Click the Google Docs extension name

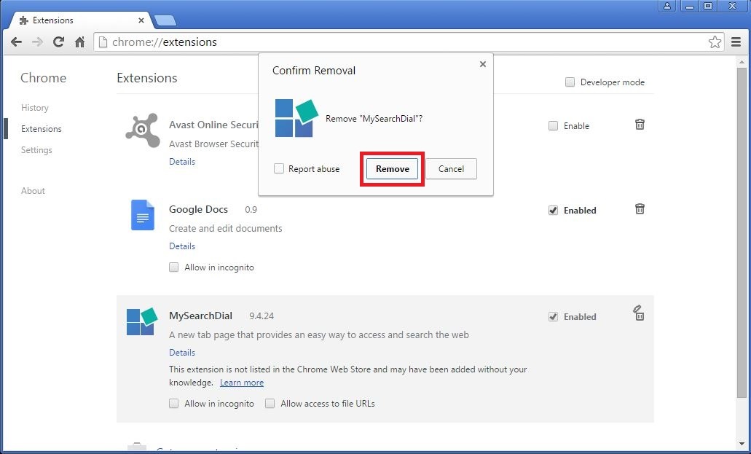click(198, 209)
